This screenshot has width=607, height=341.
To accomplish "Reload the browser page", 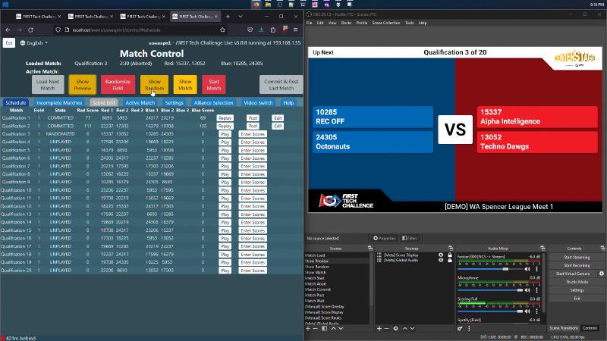I will pos(30,30).
